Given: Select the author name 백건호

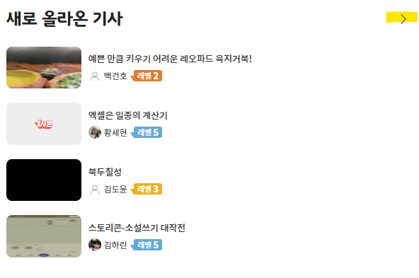Looking at the screenshot, I should [x=115, y=76].
